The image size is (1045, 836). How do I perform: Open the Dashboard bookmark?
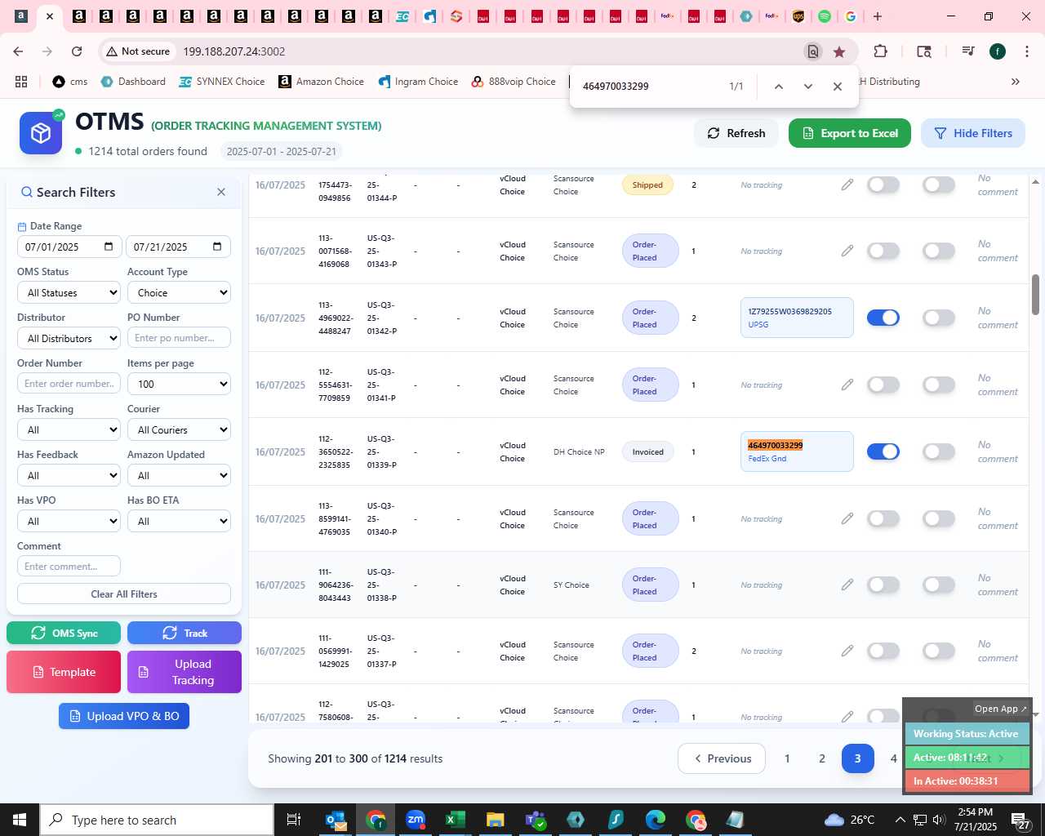click(x=133, y=82)
